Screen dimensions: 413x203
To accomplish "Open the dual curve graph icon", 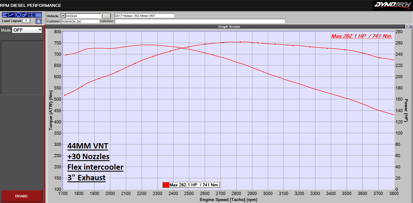I will pos(25,15).
